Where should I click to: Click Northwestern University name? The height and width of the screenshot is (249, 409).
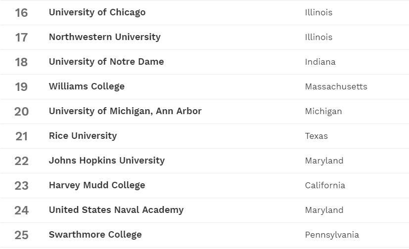point(104,37)
